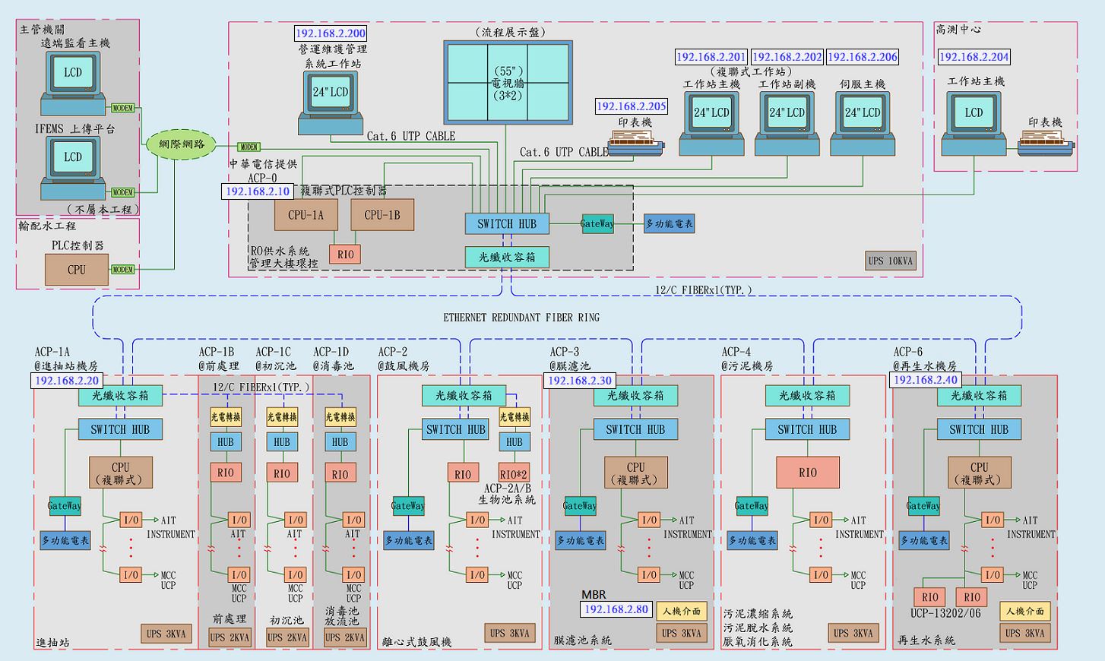1105x661 pixels.
Task: Select the GateWay box beside central SWITCH HUB
Action: pos(597,223)
